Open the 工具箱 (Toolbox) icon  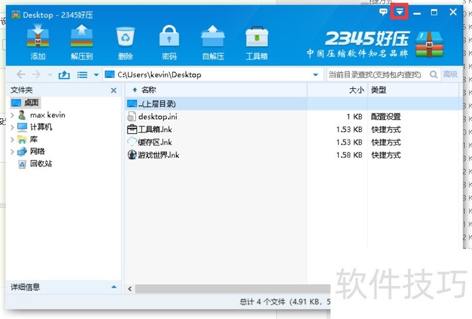(x=257, y=37)
